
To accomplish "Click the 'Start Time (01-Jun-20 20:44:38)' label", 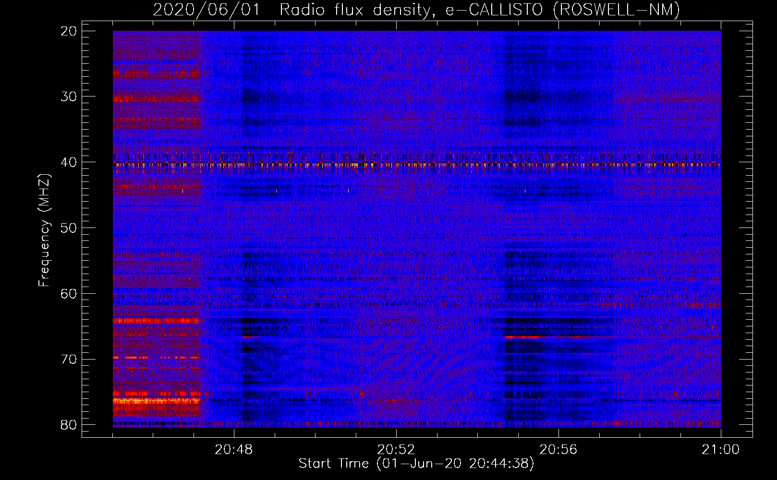I will click(416, 464).
